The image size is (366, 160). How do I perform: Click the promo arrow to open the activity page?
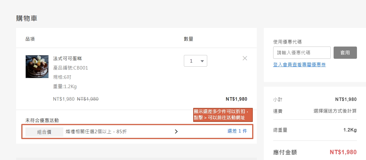pos(176,131)
